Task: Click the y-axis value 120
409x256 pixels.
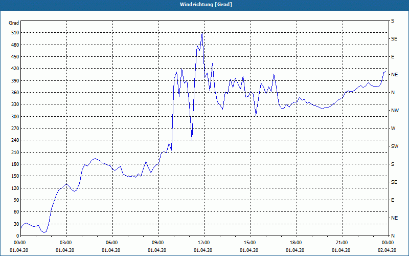Action: (x=15, y=188)
